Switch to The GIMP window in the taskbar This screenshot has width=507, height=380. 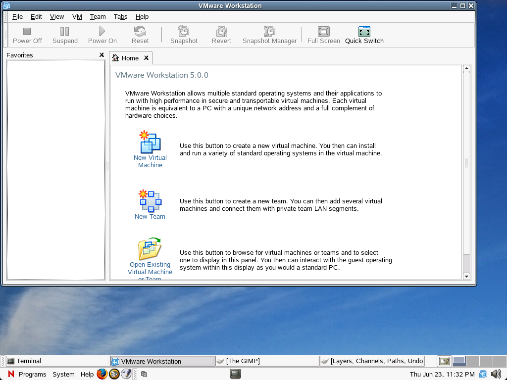(x=267, y=361)
